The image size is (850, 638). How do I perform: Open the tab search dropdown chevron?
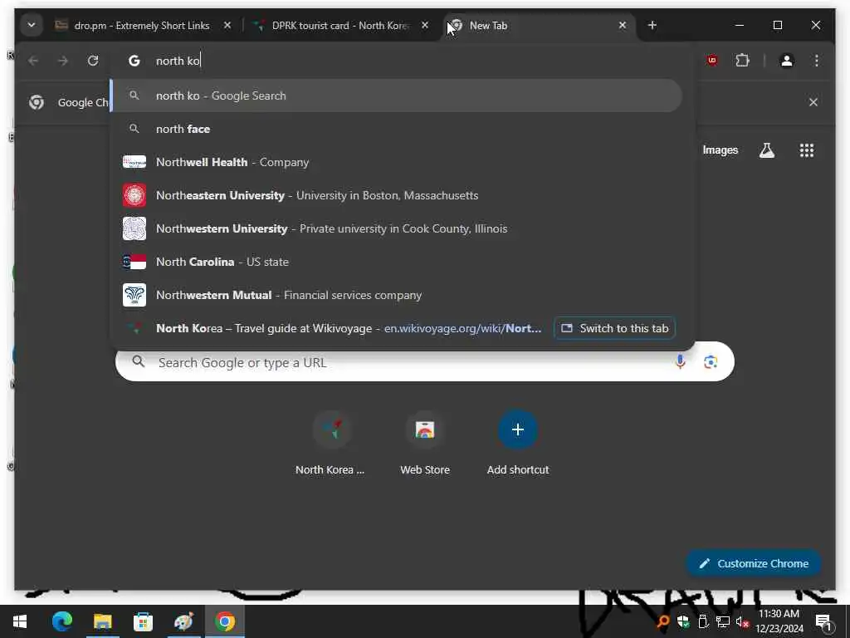click(x=32, y=26)
